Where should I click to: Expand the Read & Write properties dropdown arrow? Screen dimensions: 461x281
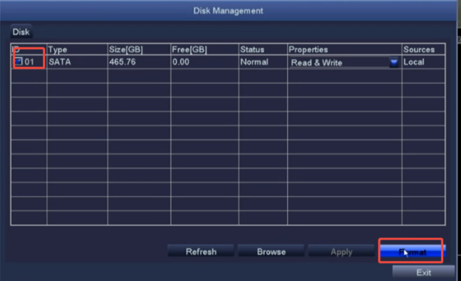pyautogui.click(x=394, y=62)
